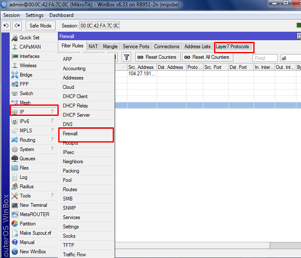Click the System gear icon
301x258 pixels.
(15, 149)
